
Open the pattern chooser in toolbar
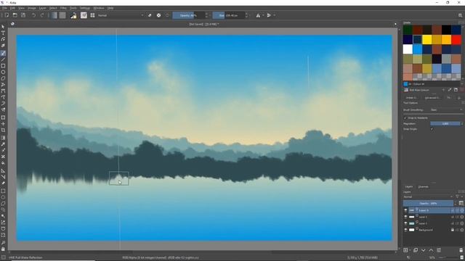(62, 15)
